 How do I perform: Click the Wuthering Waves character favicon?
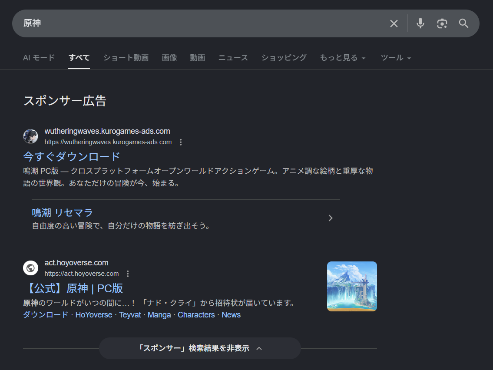click(30, 136)
